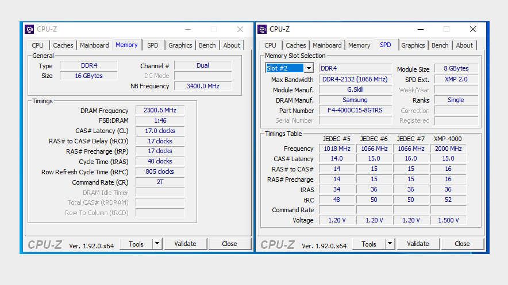The height and width of the screenshot is (285, 508).
Task: Click Validate button in right CPU-Z window
Action: click(x=418, y=244)
